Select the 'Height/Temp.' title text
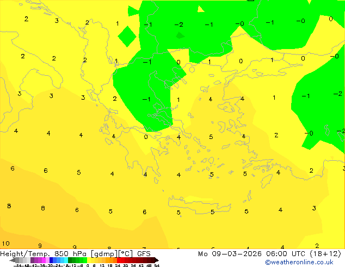345x267 pixels. [25, 254]
